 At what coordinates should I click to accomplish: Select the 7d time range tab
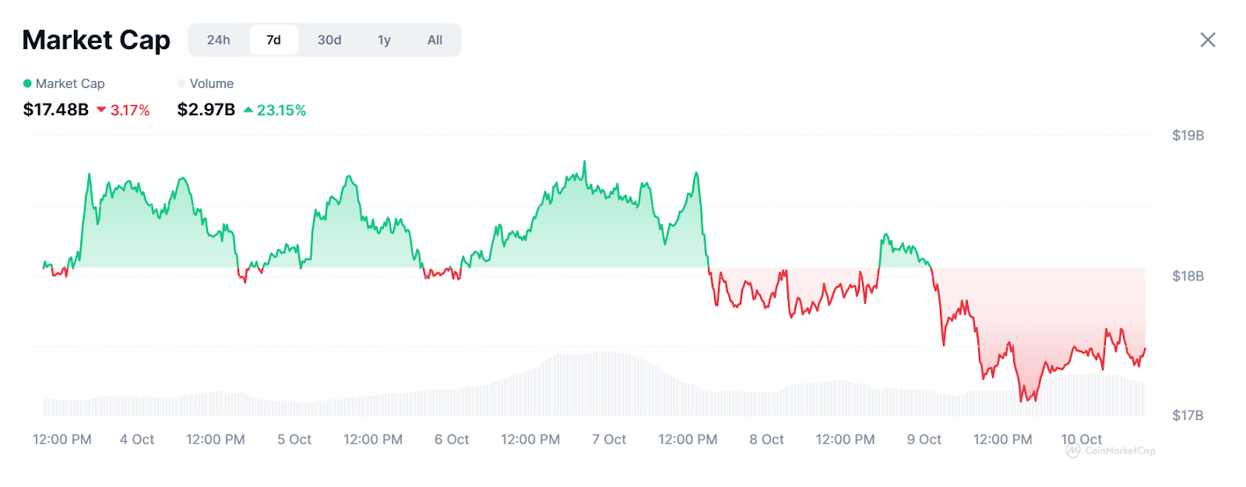[x=273, y=40]
